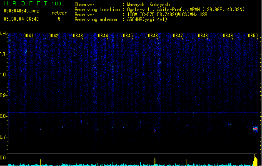Viewport: 262px width, 166px height.
Task: Click the 0645 time marker
Action: (128, 36)
